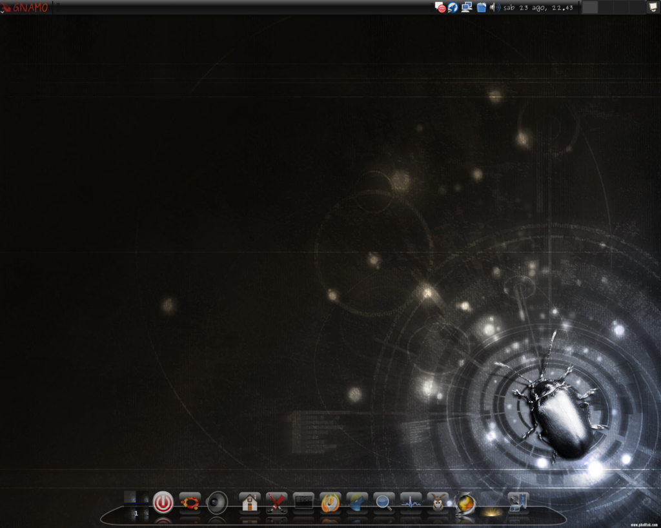Open aMule donkey icon in dock
661x528 pixels.
(x=438, y=502)
